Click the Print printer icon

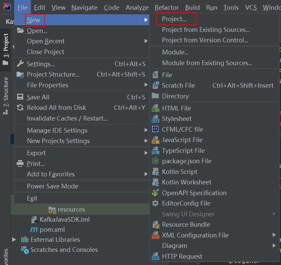click(x=20, y=164)
